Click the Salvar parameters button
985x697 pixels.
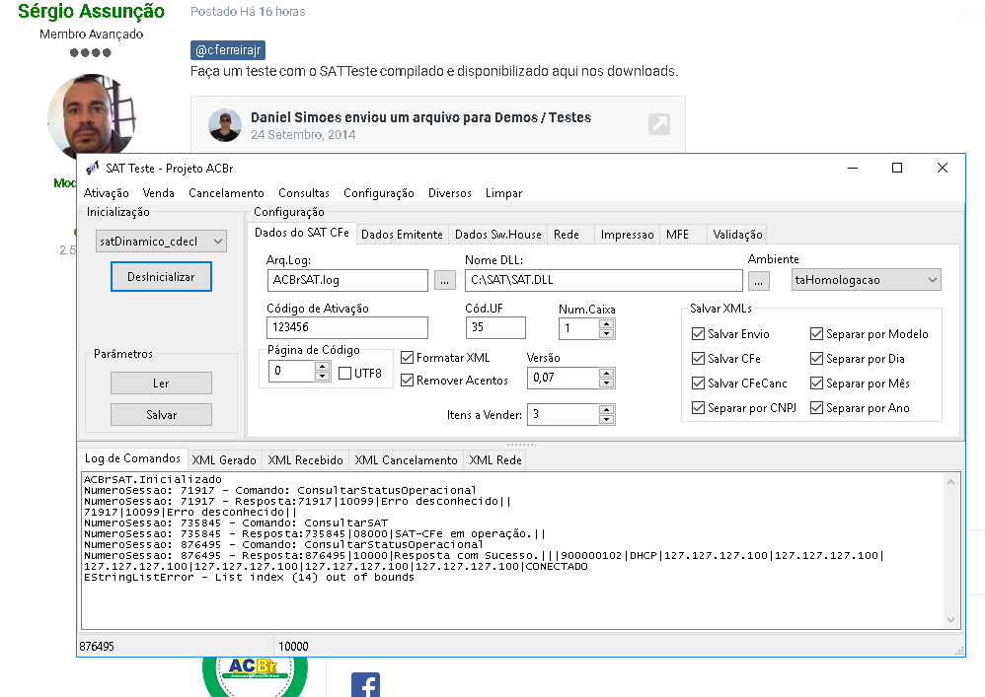click(x=161, y=415)
